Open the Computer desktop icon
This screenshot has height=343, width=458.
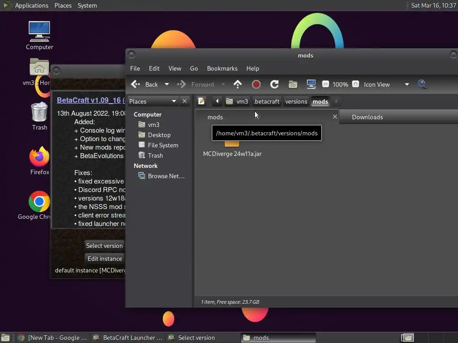(x=39, y=36)
